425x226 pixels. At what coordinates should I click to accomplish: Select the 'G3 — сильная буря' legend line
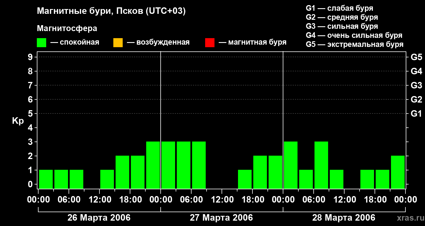pos(342,26)
